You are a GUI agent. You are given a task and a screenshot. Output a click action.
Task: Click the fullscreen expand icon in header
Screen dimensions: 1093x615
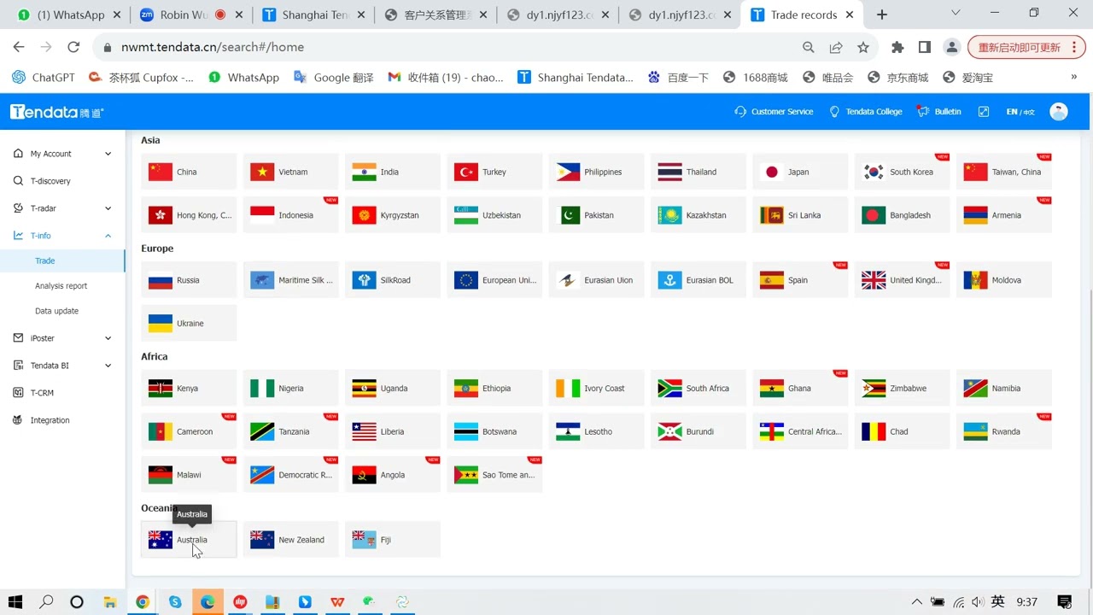[984, 112]
